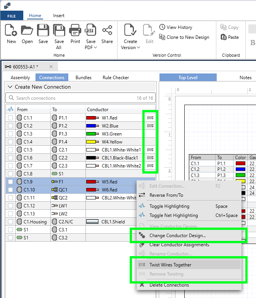
Task: Click the quick-connect icon beside QC1
Action: (x=55, y=190)
